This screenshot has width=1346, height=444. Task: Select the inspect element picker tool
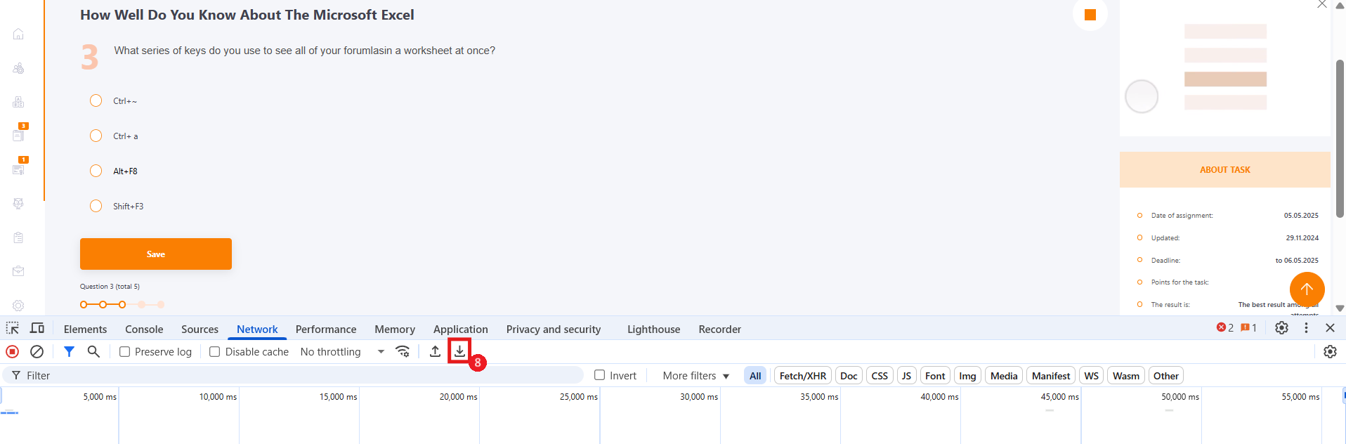click(13, 328)
